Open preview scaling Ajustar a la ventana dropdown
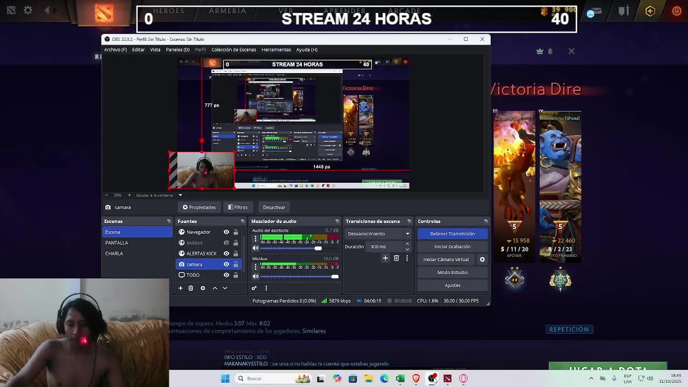Screen dimensions: 688x387 [x=159, y=195]
